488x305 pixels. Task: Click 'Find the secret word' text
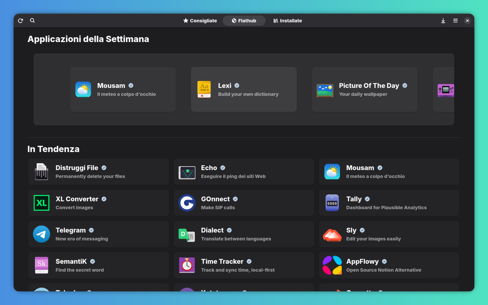(x=80, y=270)
